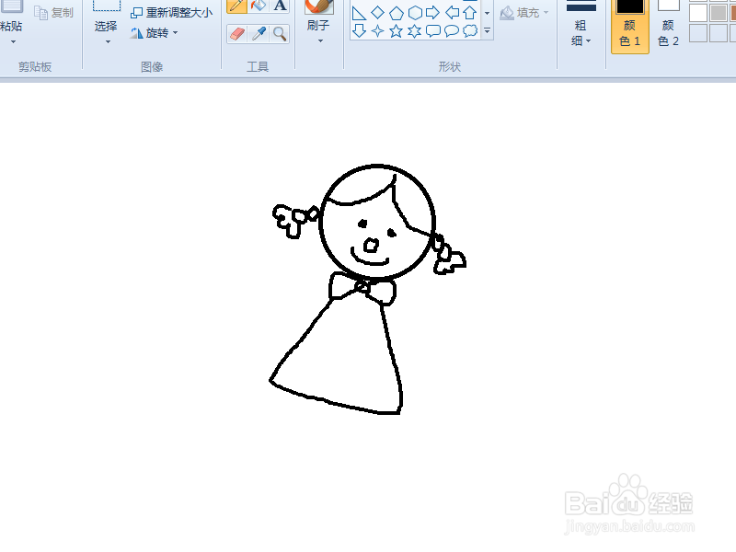The image size is (736, 552).
Task: Select the Fill with color bucket tool
Action: click(x=259, y=6)
